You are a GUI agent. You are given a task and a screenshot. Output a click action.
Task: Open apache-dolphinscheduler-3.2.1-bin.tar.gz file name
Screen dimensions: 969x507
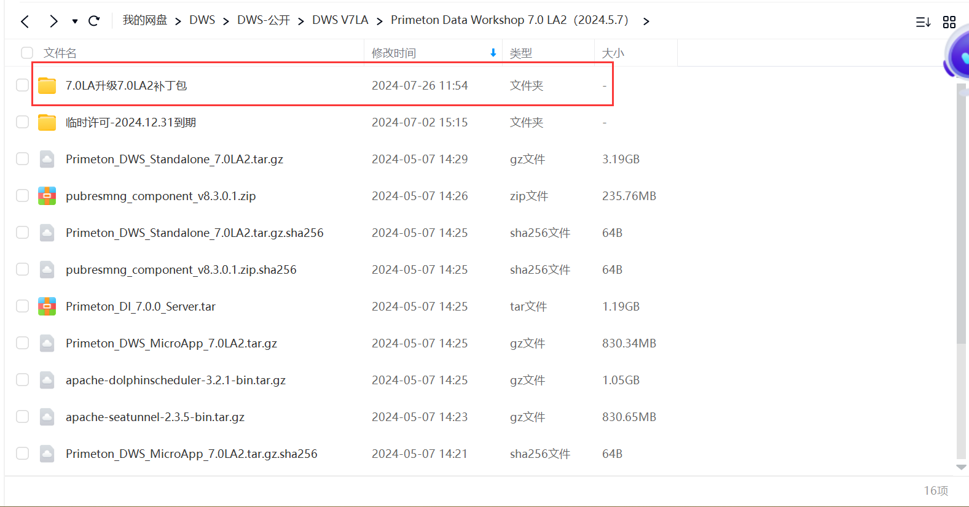[x=176, y=380]
